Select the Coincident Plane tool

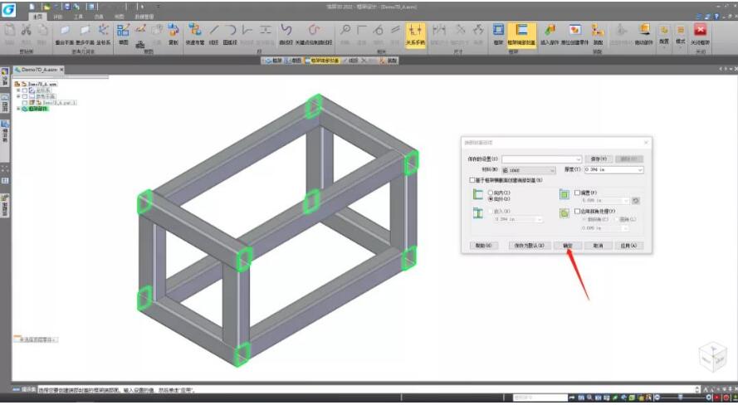pos(65,34)
